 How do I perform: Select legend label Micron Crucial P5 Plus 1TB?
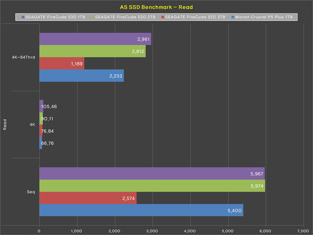(x=264, y=17)
